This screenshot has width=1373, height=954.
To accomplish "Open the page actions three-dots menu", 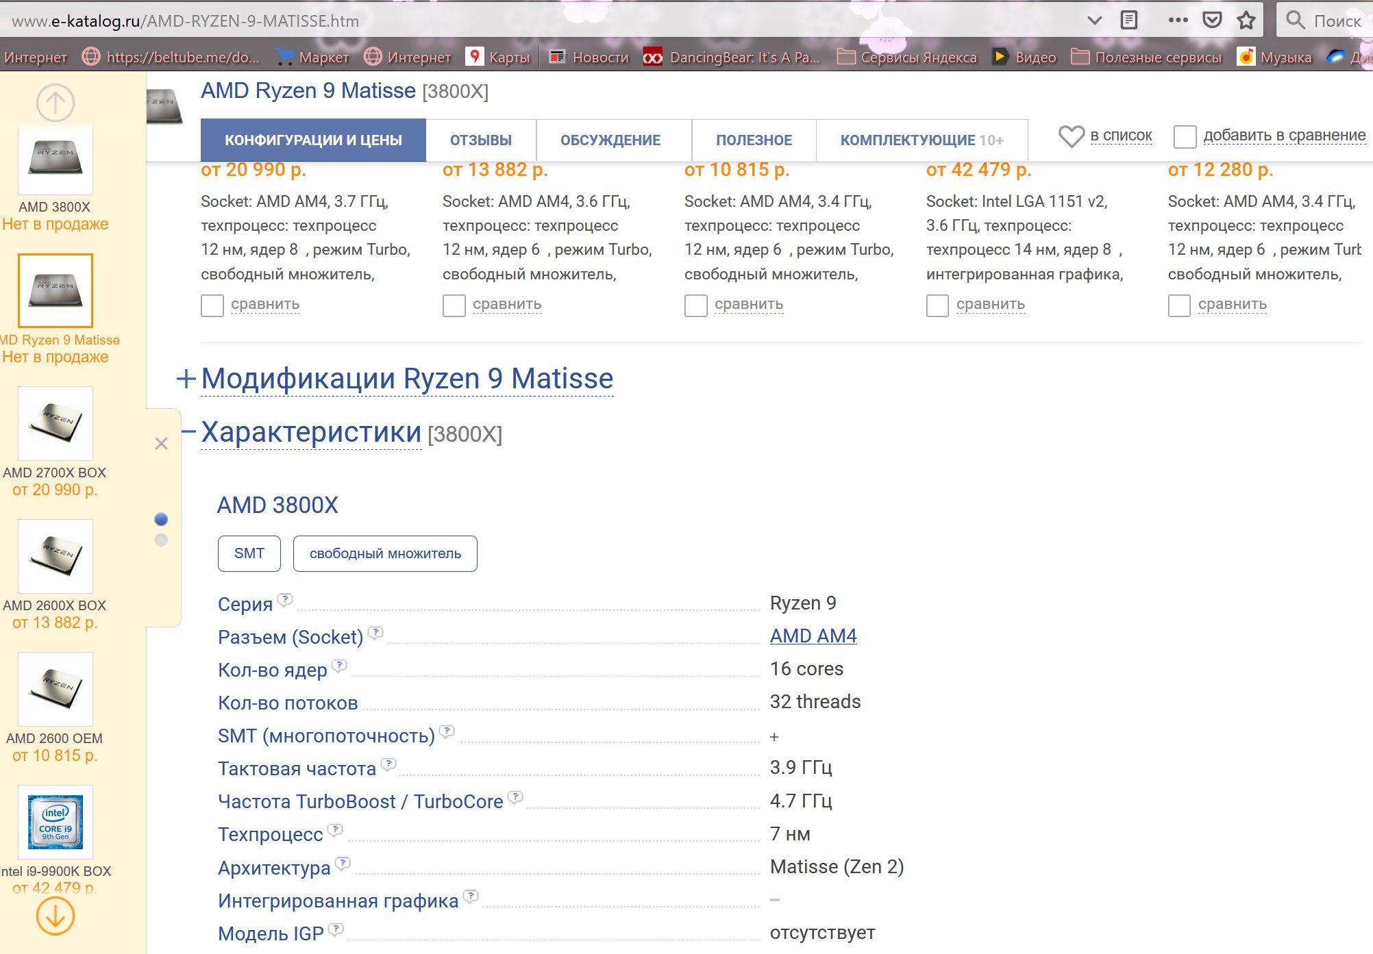I will (x=1178, y=20).
